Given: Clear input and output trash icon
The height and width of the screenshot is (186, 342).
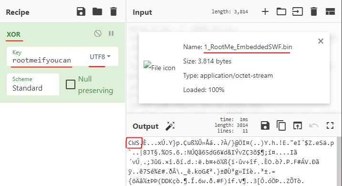Looking at the screenshot, I should pyautogui.click(x=314, y=11).
